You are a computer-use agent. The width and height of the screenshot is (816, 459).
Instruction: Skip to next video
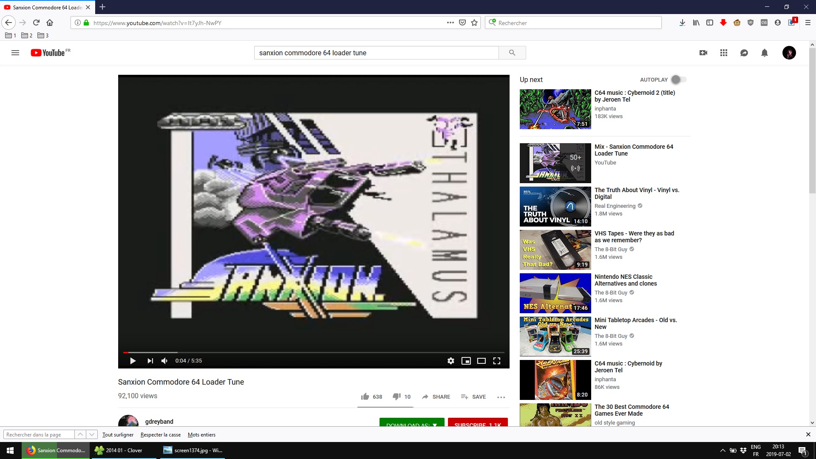tap(150, 361)
